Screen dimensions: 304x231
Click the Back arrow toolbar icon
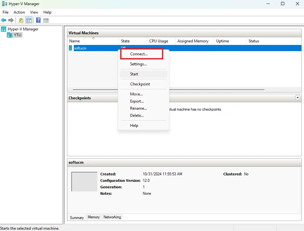point(4,20)
